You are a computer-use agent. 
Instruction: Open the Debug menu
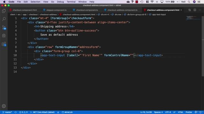coord(60,2)
